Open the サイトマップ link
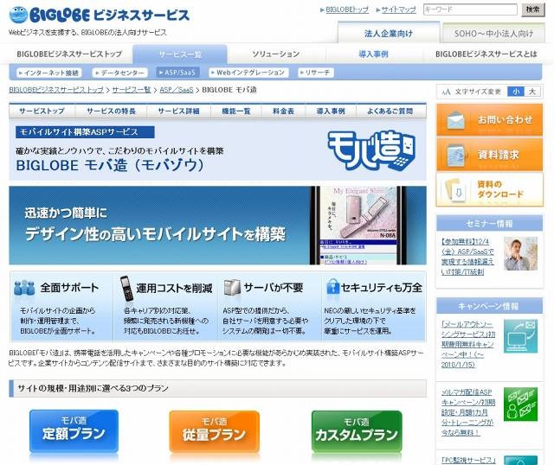 398,10
